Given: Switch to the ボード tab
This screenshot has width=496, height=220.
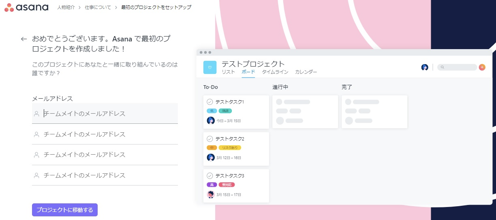Looking at the screenshot, I should point(248,72).
